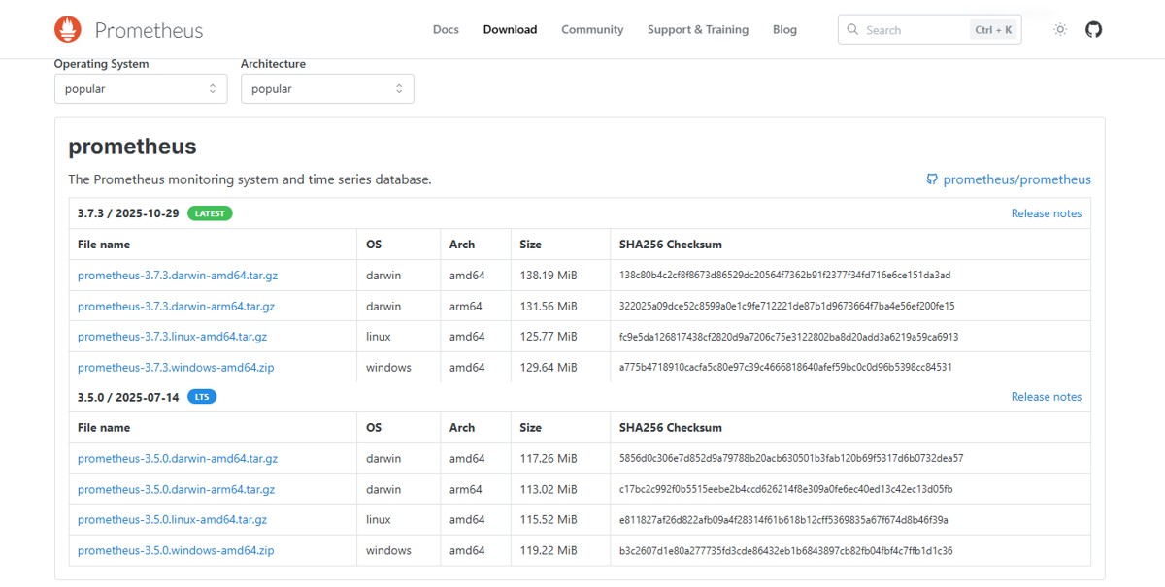The image size is (1165, 587).
Task: Select checksum starting with 322025a09dce
Action: click(786, 307)
